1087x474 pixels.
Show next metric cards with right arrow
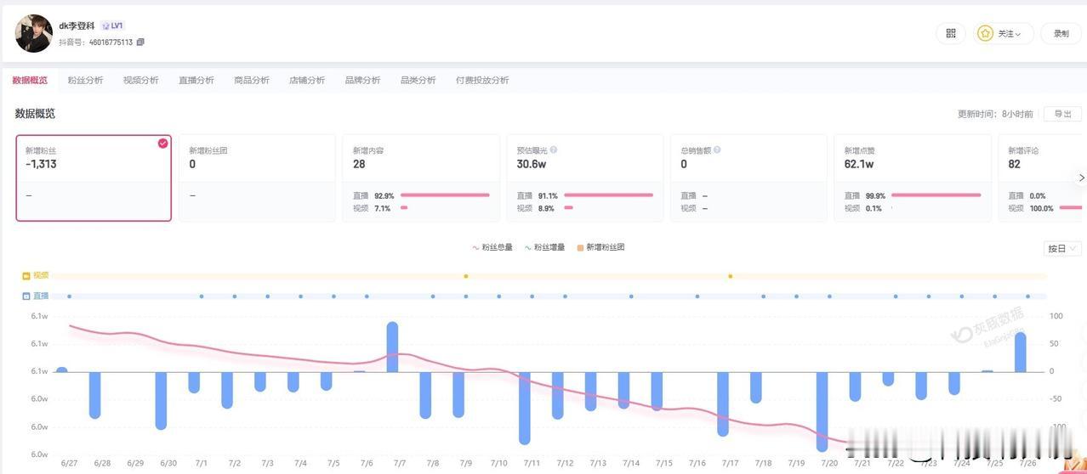click(x=1081, y=178)
